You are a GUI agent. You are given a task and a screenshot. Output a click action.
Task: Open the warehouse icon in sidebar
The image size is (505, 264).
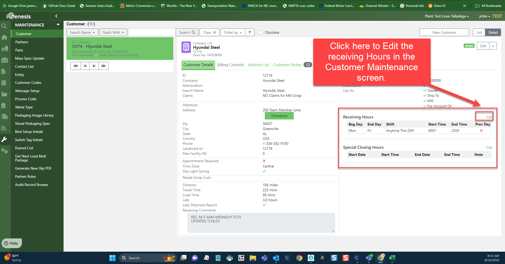[x=4, y=60]
